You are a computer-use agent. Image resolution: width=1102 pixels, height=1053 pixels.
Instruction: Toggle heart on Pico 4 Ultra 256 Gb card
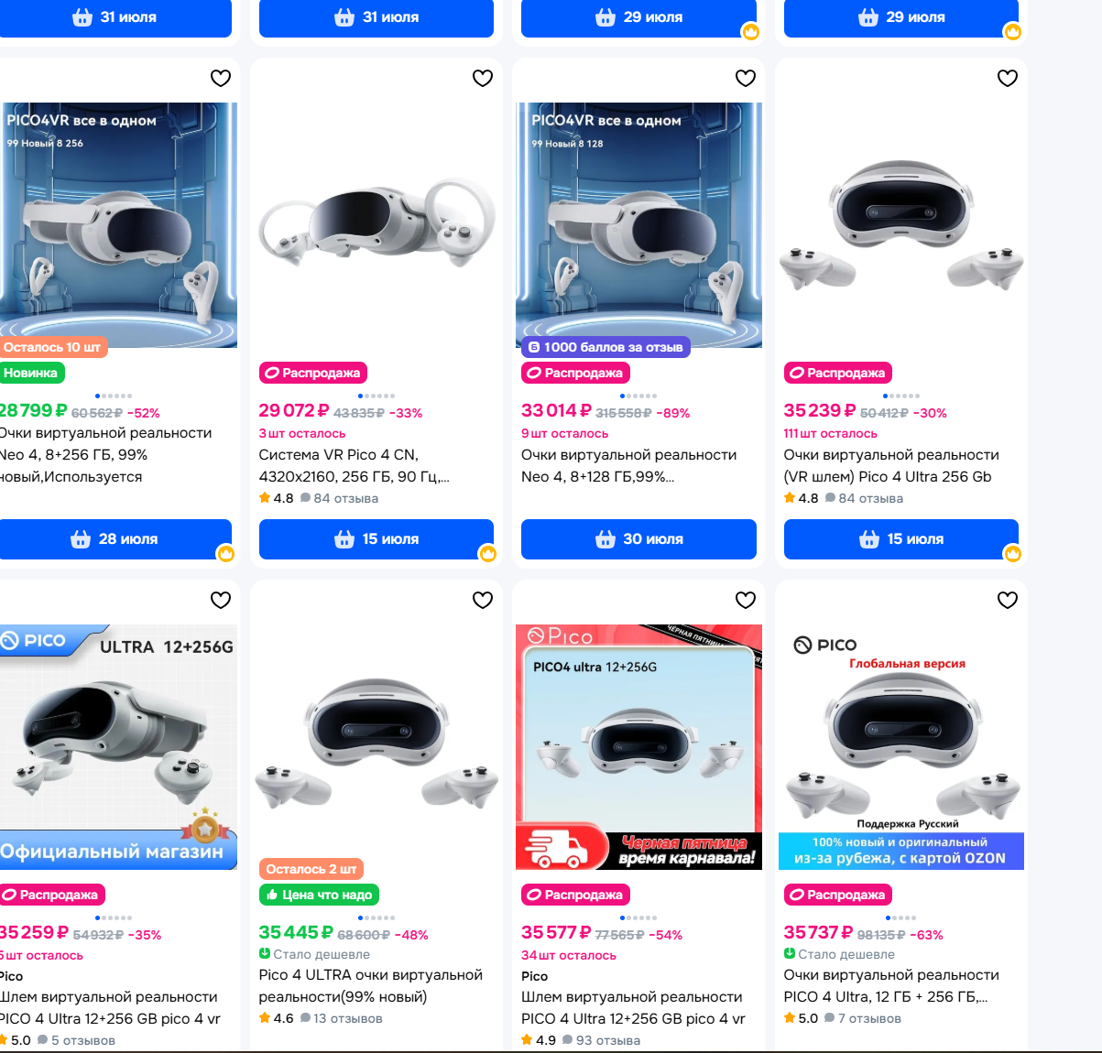pos(1008,78)
